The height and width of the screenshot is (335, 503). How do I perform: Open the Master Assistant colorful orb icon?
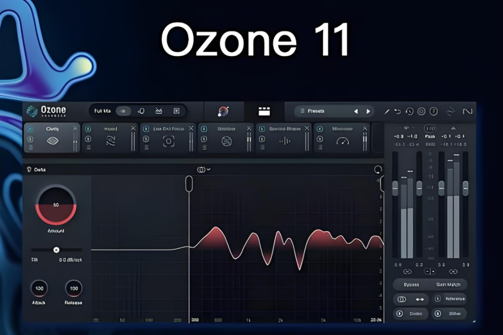point(224,111)
